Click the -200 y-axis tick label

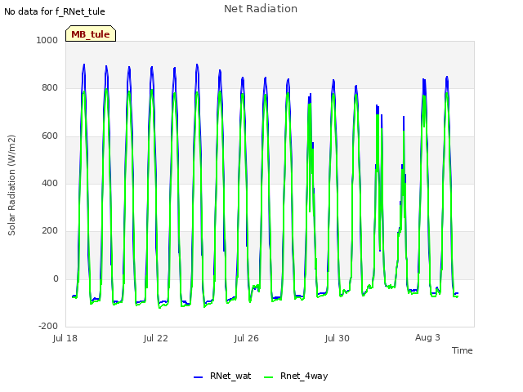(x=48, y=326)
